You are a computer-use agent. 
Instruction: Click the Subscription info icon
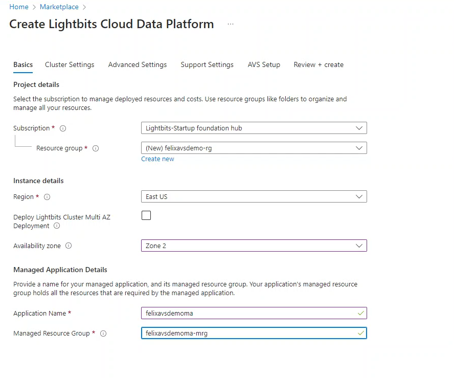(63, 128)
